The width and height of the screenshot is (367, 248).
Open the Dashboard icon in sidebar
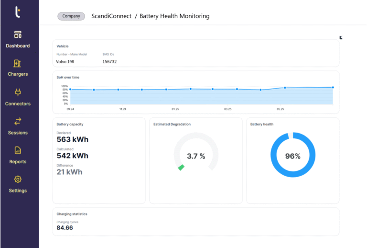click(18, 34)
